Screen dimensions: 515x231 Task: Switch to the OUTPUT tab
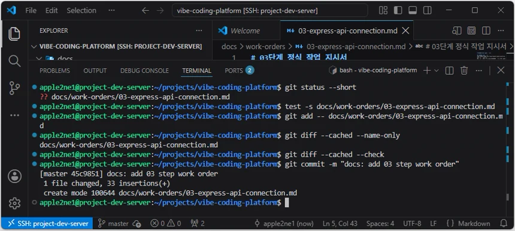click(95, 71)
